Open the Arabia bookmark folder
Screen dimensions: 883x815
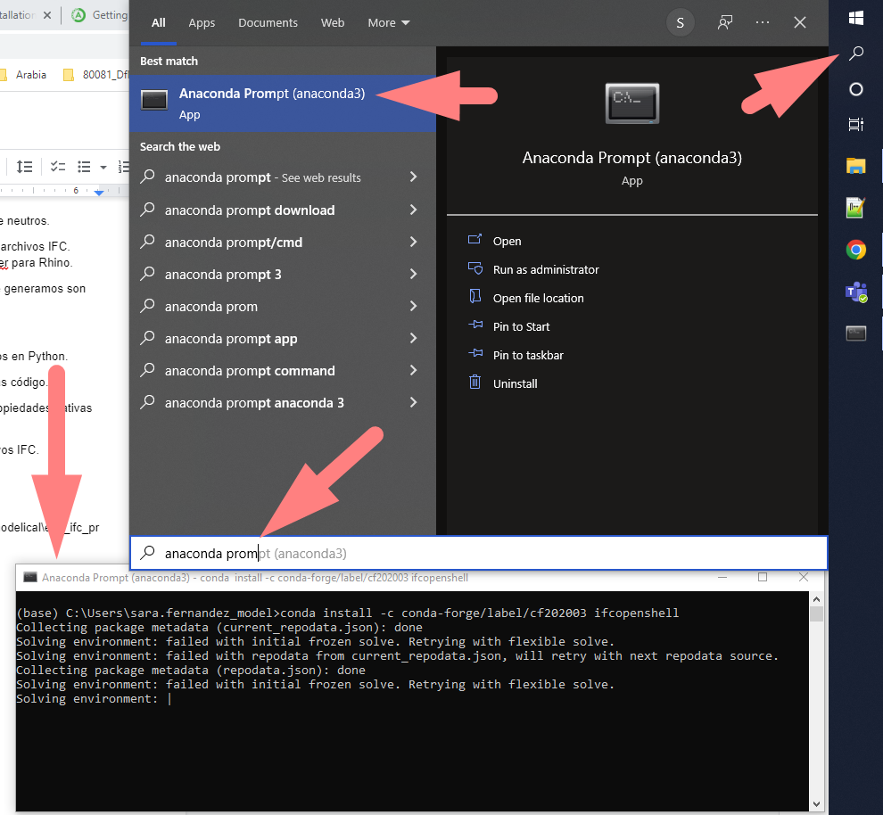pos(22,75)
